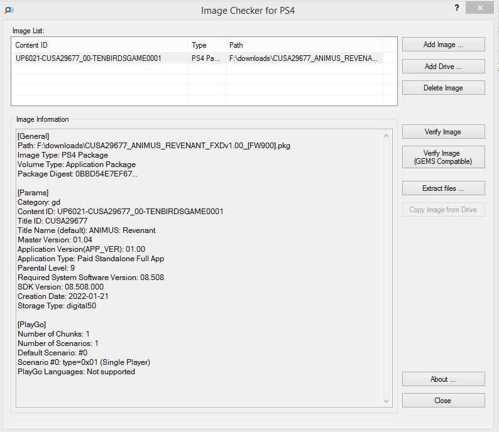The height and width of the screenshot is (432, 499).
Task: Run Verify Image (GEMS Compatible)
Action: [443, 157]
